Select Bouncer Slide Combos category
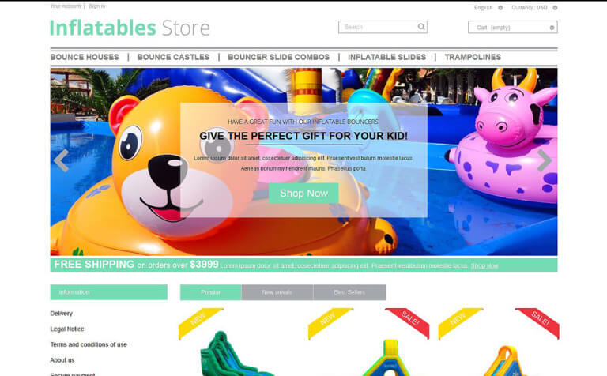The height and width of the screenshot is (376, 607). (x=279, y=57)
